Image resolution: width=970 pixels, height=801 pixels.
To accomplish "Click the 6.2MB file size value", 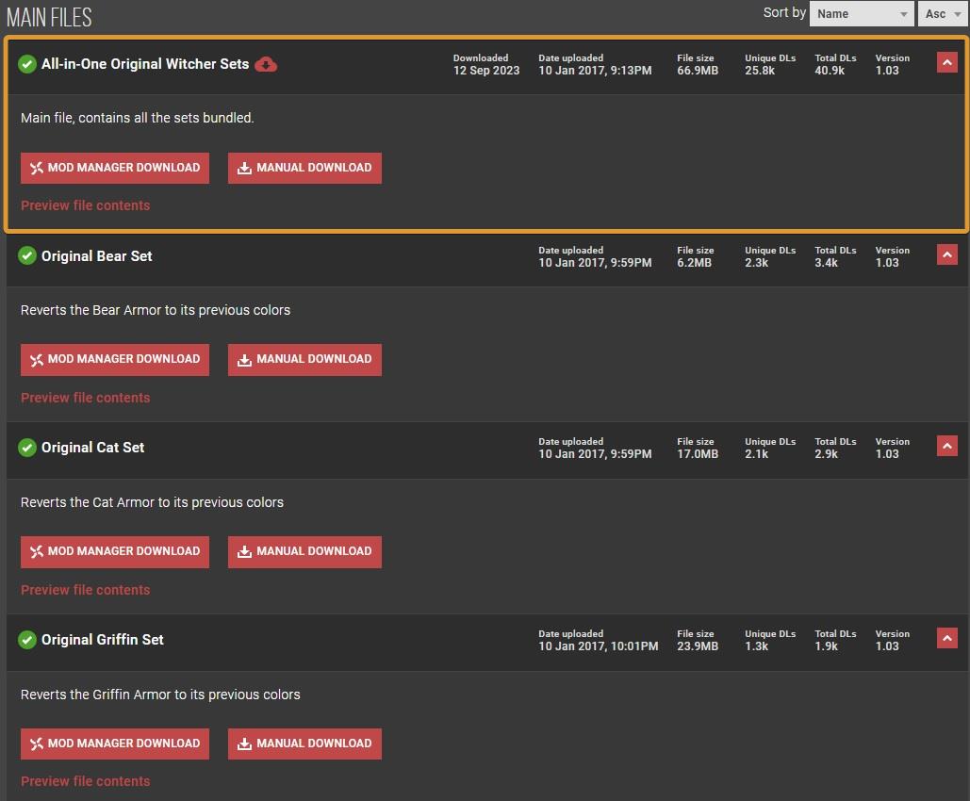I will point(694,262).
